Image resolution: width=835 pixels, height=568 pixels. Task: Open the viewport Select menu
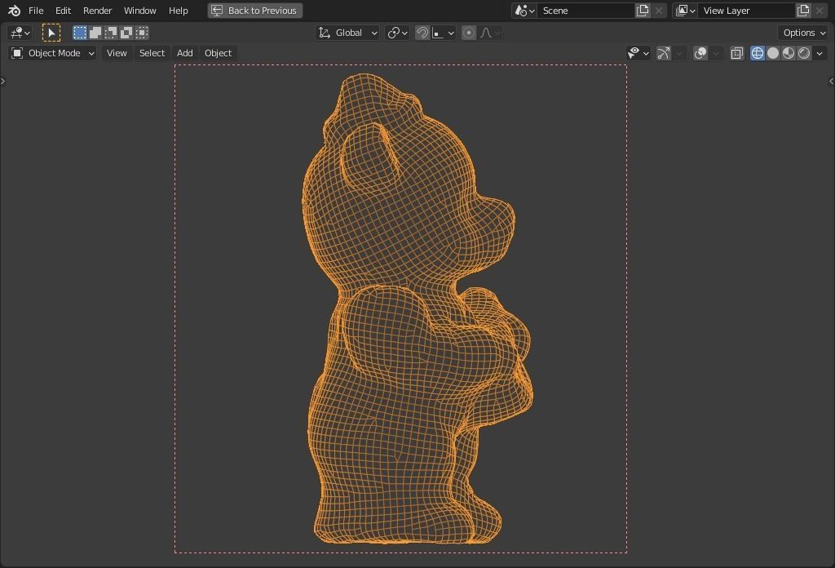click(x=152, y=53)
